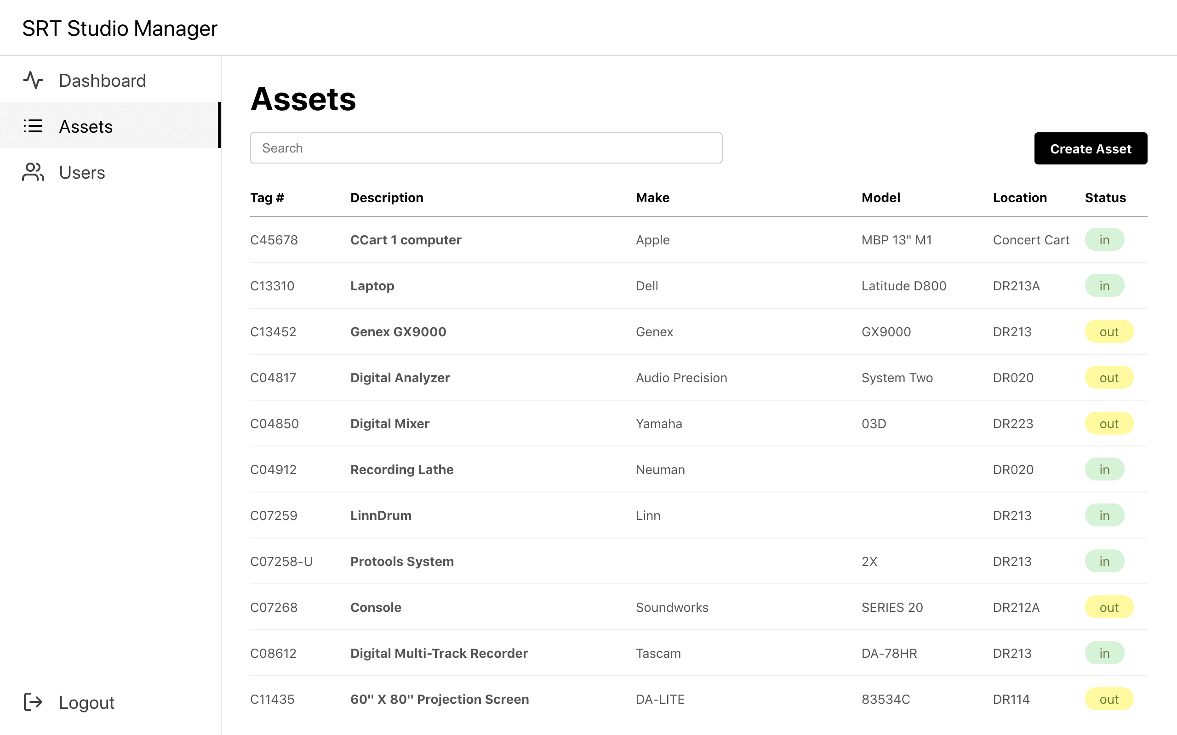This screenshot has width=1177, height=735.
Task: Click the Logout arrow icon
Action: coord(33,702)
